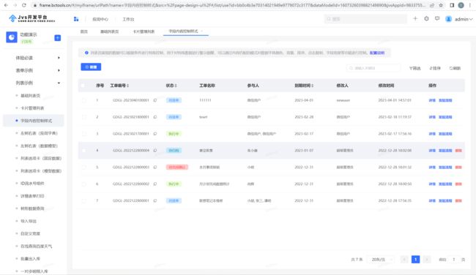Copy work order number in row 6

point(155,184)
